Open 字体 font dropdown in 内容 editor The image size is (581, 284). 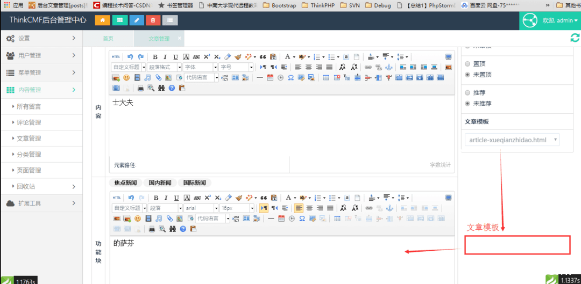200,67
